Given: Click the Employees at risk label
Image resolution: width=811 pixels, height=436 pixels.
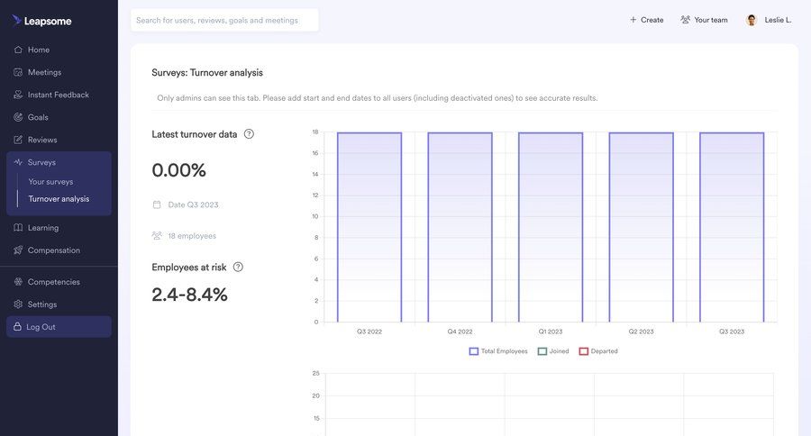Looking at the screenshot, I should click(189, 268).
